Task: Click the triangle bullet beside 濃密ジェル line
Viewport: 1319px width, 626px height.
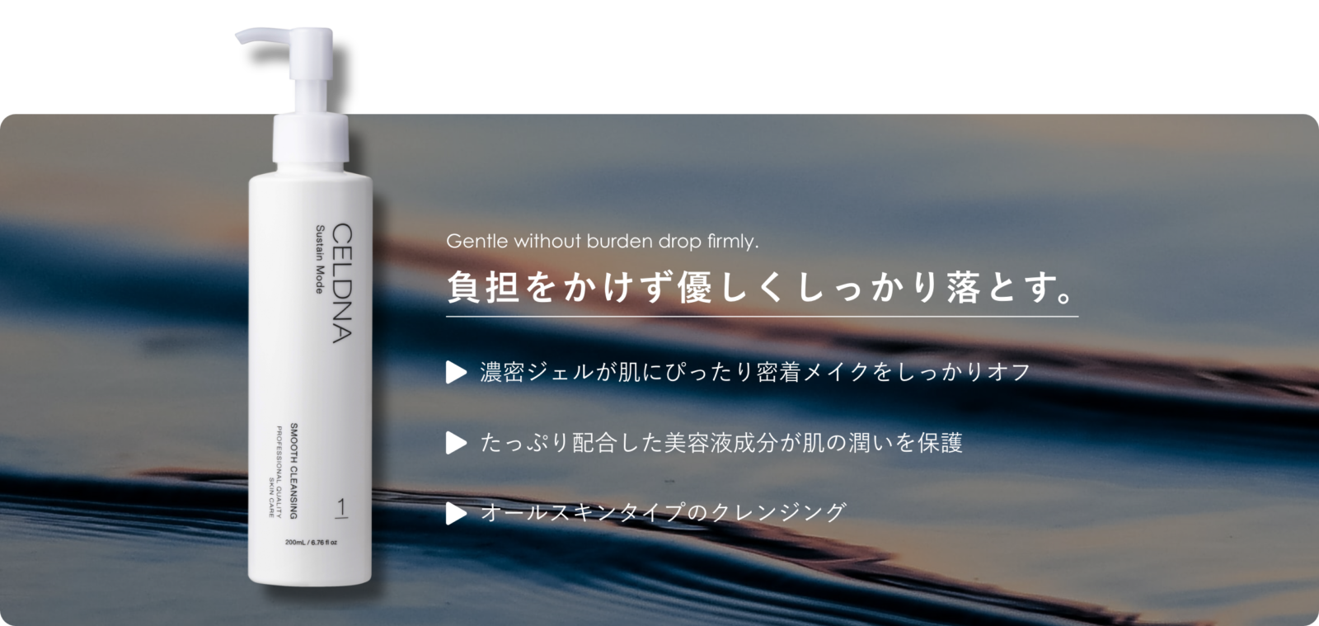Action: pyautogui.click(x=456, y=372)
